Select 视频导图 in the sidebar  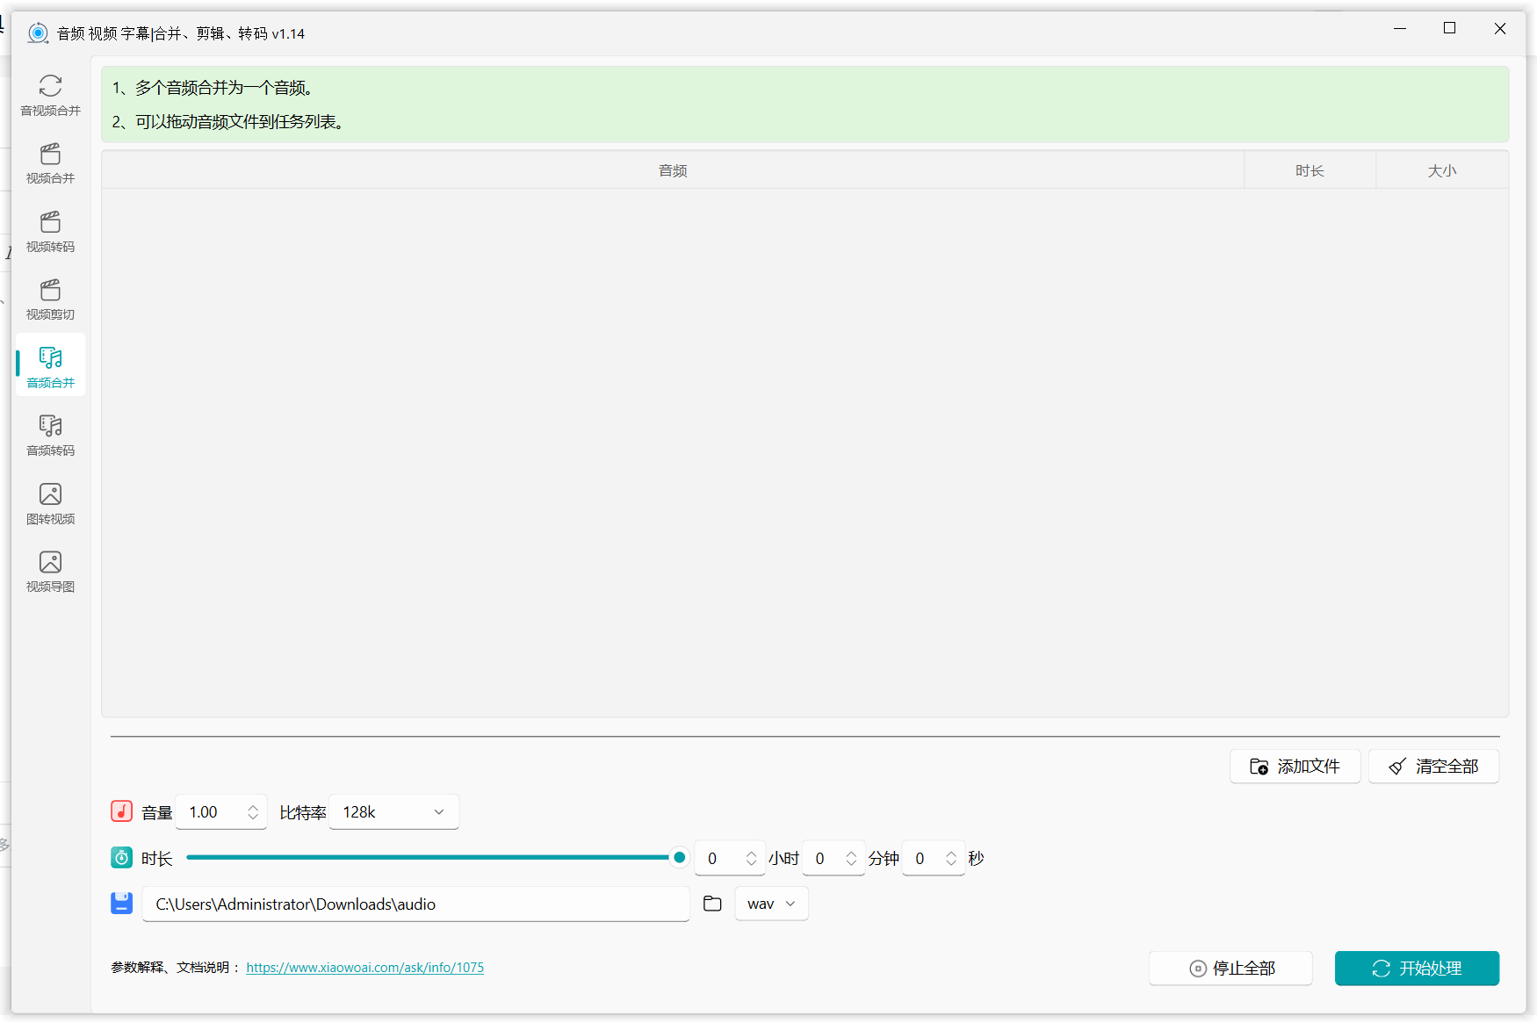[50, 572]
